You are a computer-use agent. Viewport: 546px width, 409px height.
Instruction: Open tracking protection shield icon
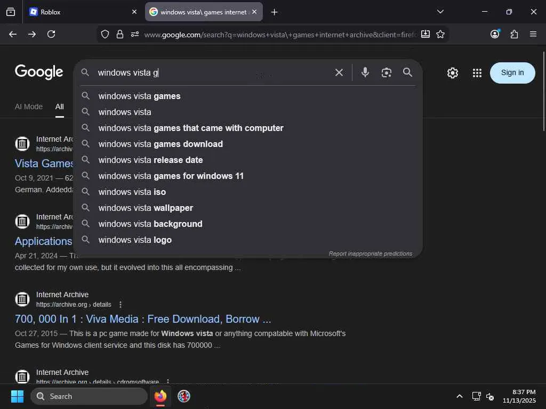tap(105, 34)
